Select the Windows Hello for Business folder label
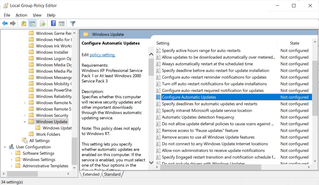 coord(54,40)
